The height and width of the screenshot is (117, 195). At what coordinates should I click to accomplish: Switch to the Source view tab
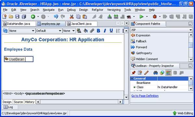[18, 102]
